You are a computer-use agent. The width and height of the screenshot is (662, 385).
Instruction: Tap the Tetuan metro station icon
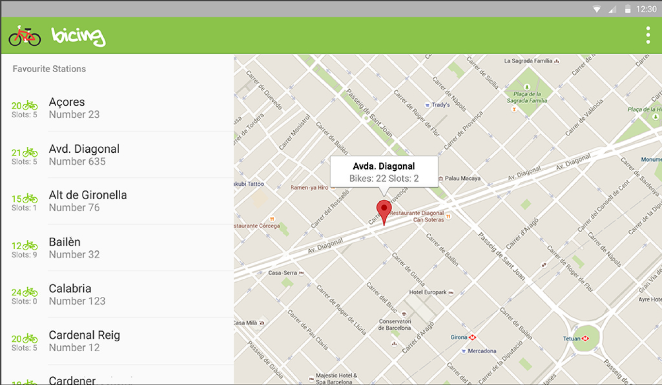(585, 338)
